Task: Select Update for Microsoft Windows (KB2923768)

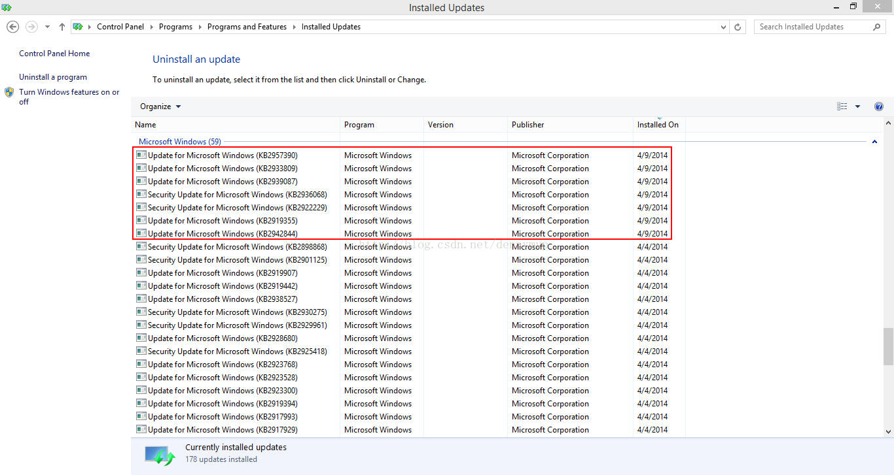Action: pos(223,365)
